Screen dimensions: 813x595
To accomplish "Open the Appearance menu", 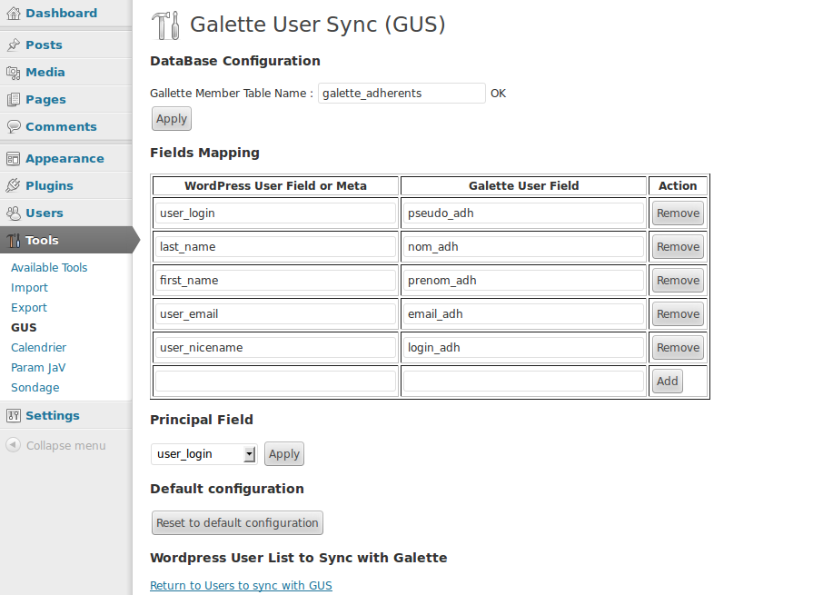I will coord(64,159).
